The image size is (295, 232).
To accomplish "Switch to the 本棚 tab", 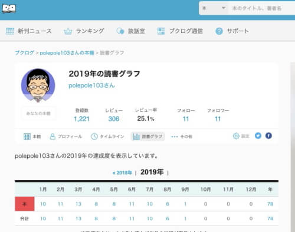I will (x=32, y=137).
